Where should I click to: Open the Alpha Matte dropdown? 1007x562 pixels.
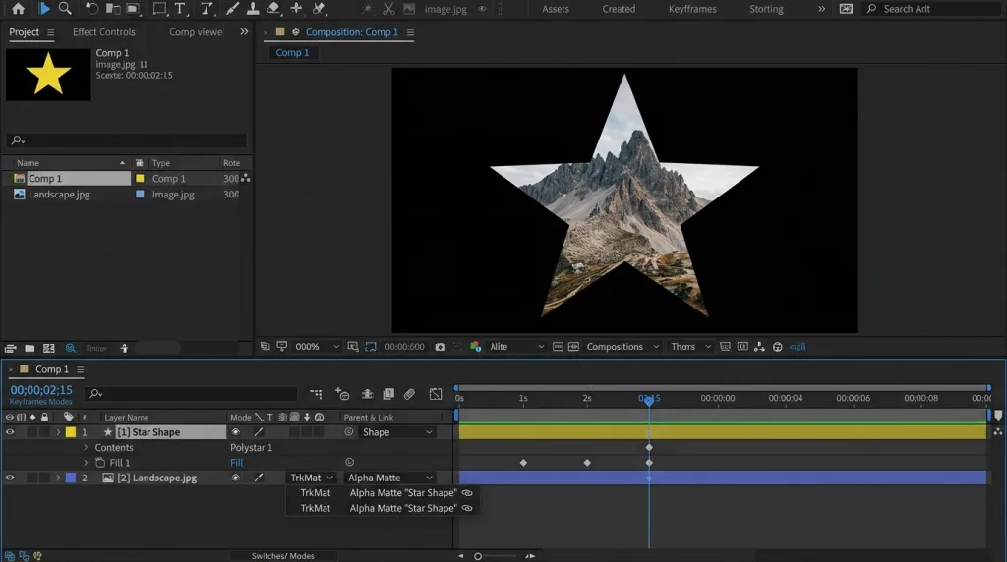[x=389, y=478]
